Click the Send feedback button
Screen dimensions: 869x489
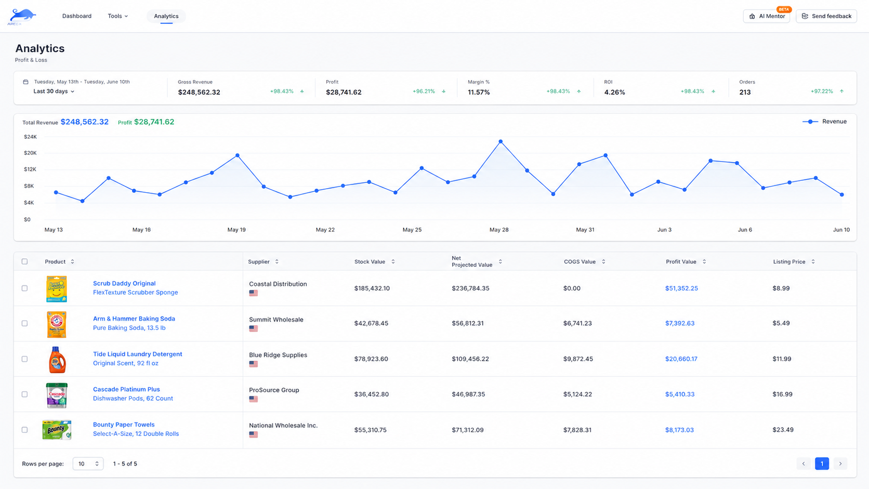coord(826,16)
